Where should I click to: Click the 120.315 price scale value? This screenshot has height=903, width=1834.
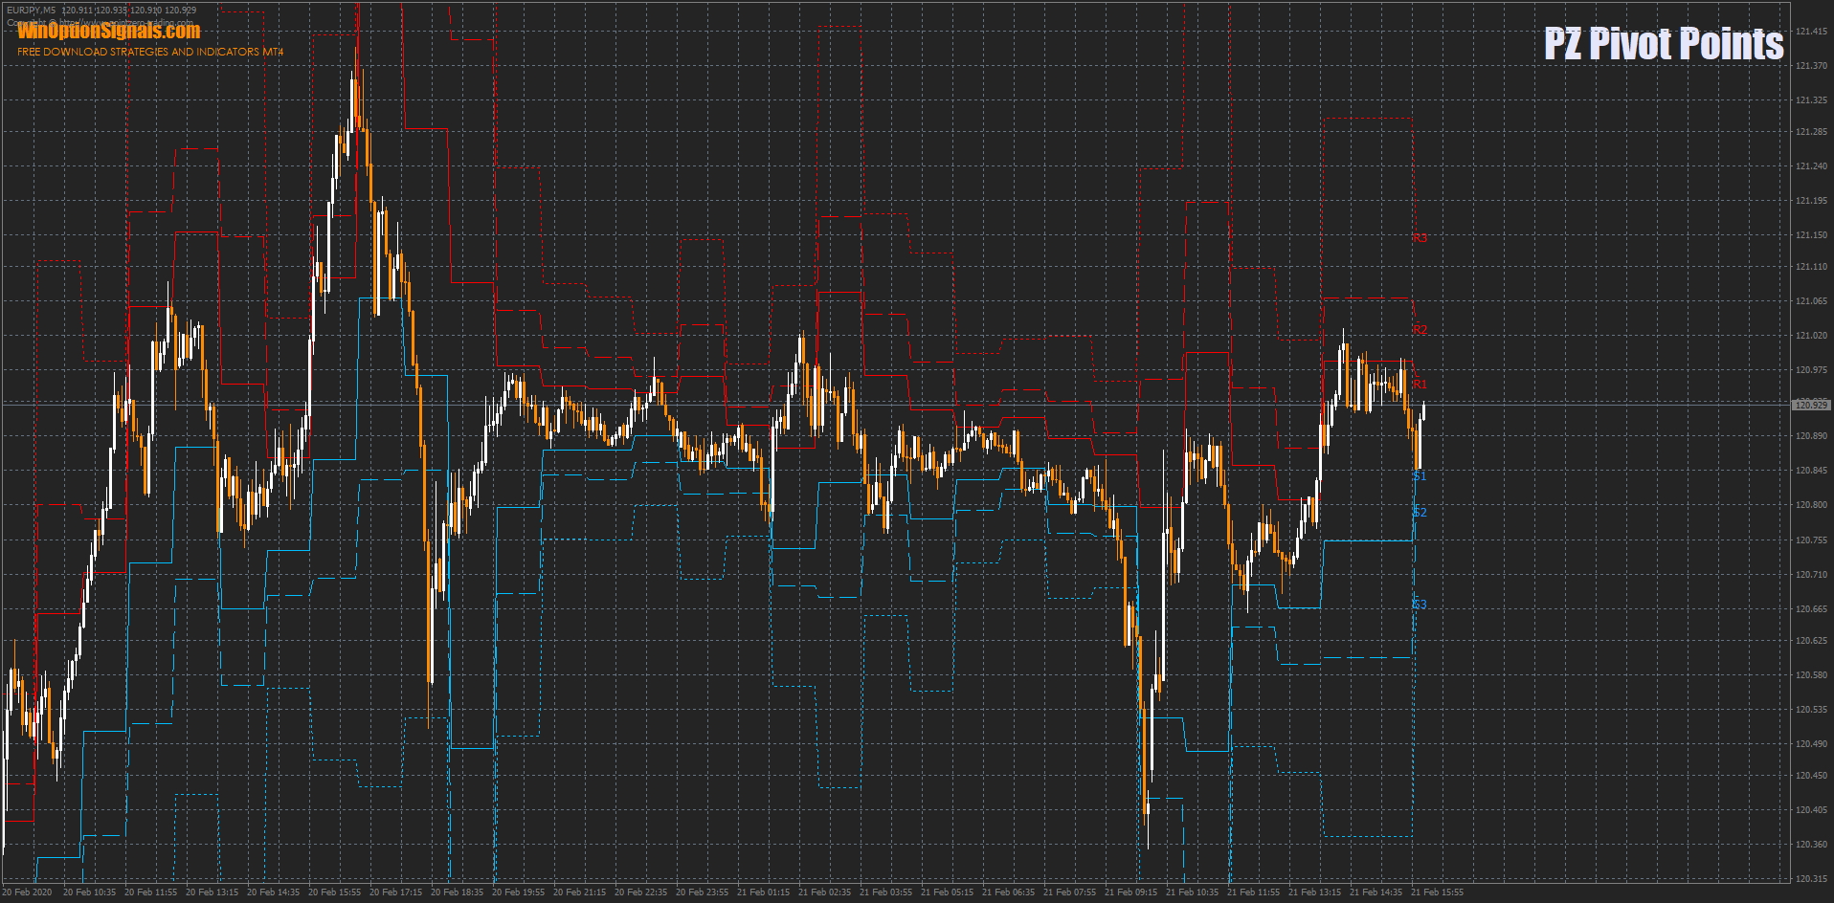tap(1811, 879)
